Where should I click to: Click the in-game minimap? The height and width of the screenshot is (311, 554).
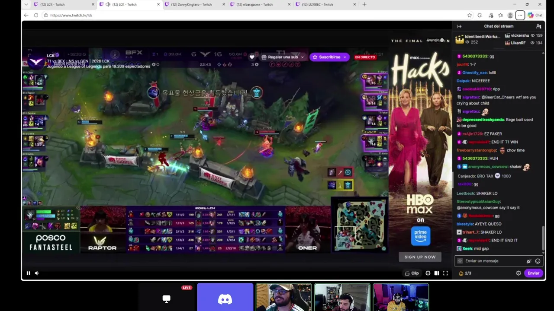point(360,225)
